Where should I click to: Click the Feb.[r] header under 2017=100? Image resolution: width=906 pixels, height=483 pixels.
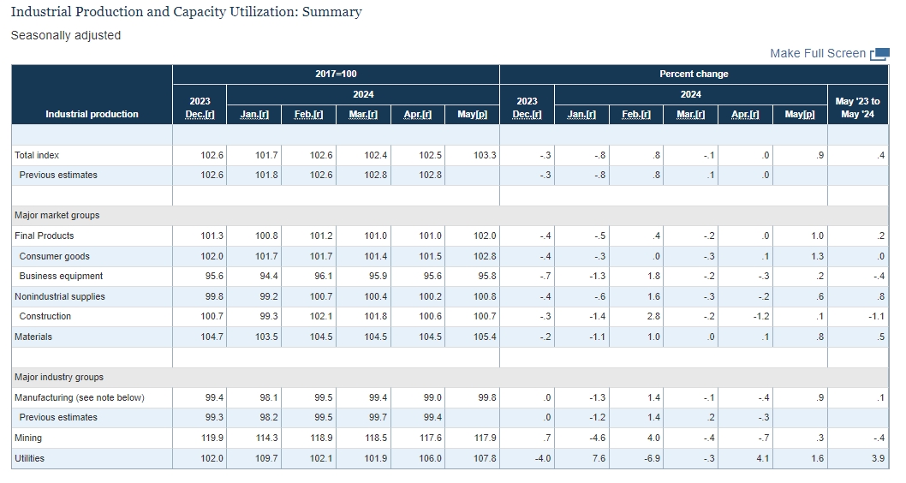(x=308, y=115)
